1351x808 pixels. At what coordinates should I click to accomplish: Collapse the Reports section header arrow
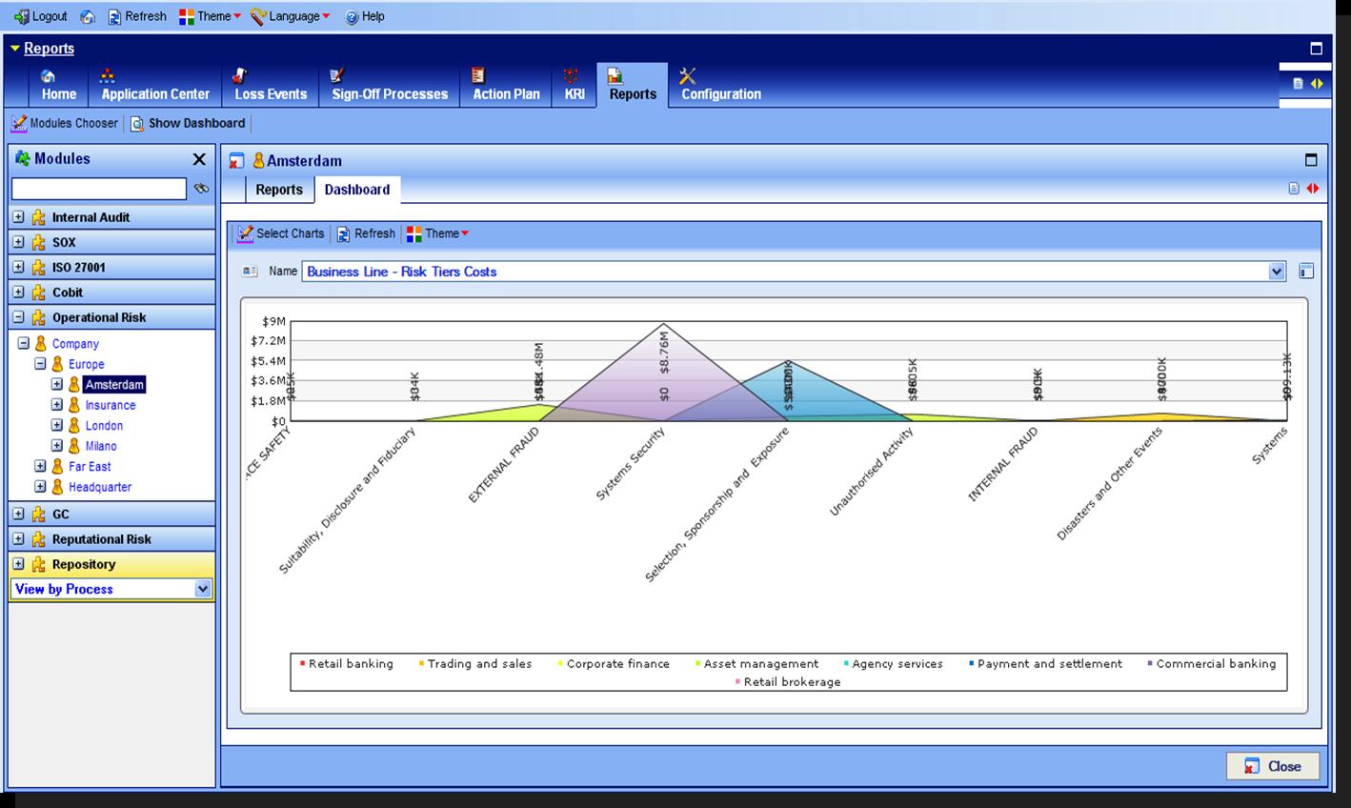(15, 48)
